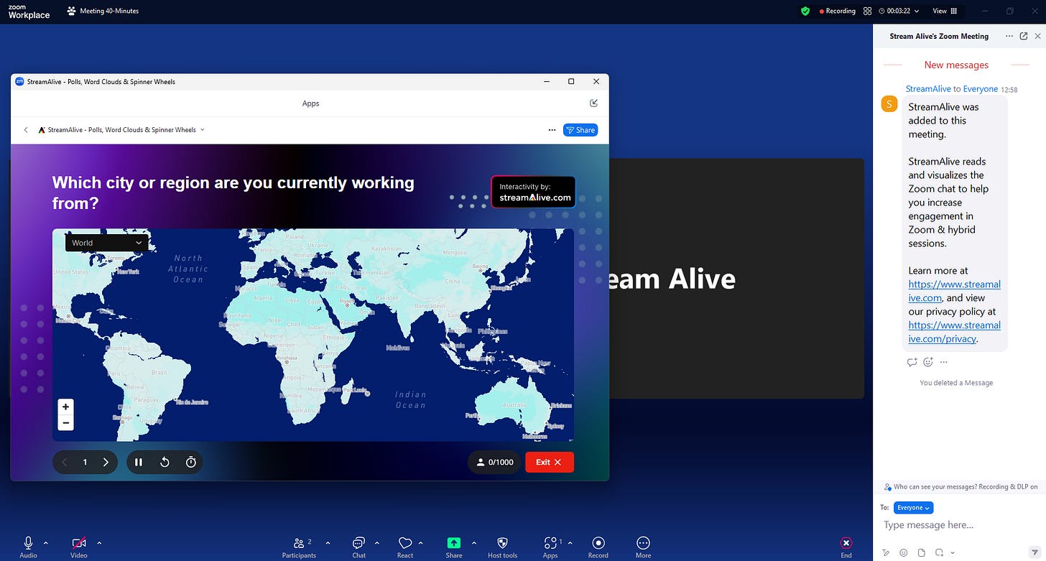The height and width of the screenshot is (561, 1046).
Task: Mute the microphone with the Audio icon
Action: click(29, 544)
